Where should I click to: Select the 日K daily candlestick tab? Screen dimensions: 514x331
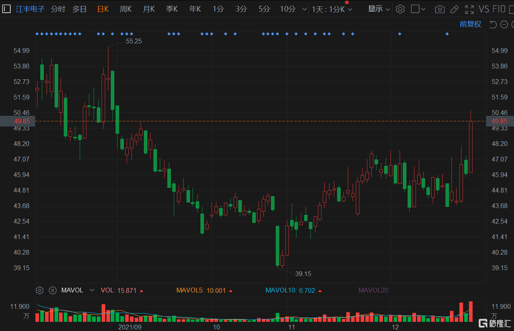click(103, 9)
